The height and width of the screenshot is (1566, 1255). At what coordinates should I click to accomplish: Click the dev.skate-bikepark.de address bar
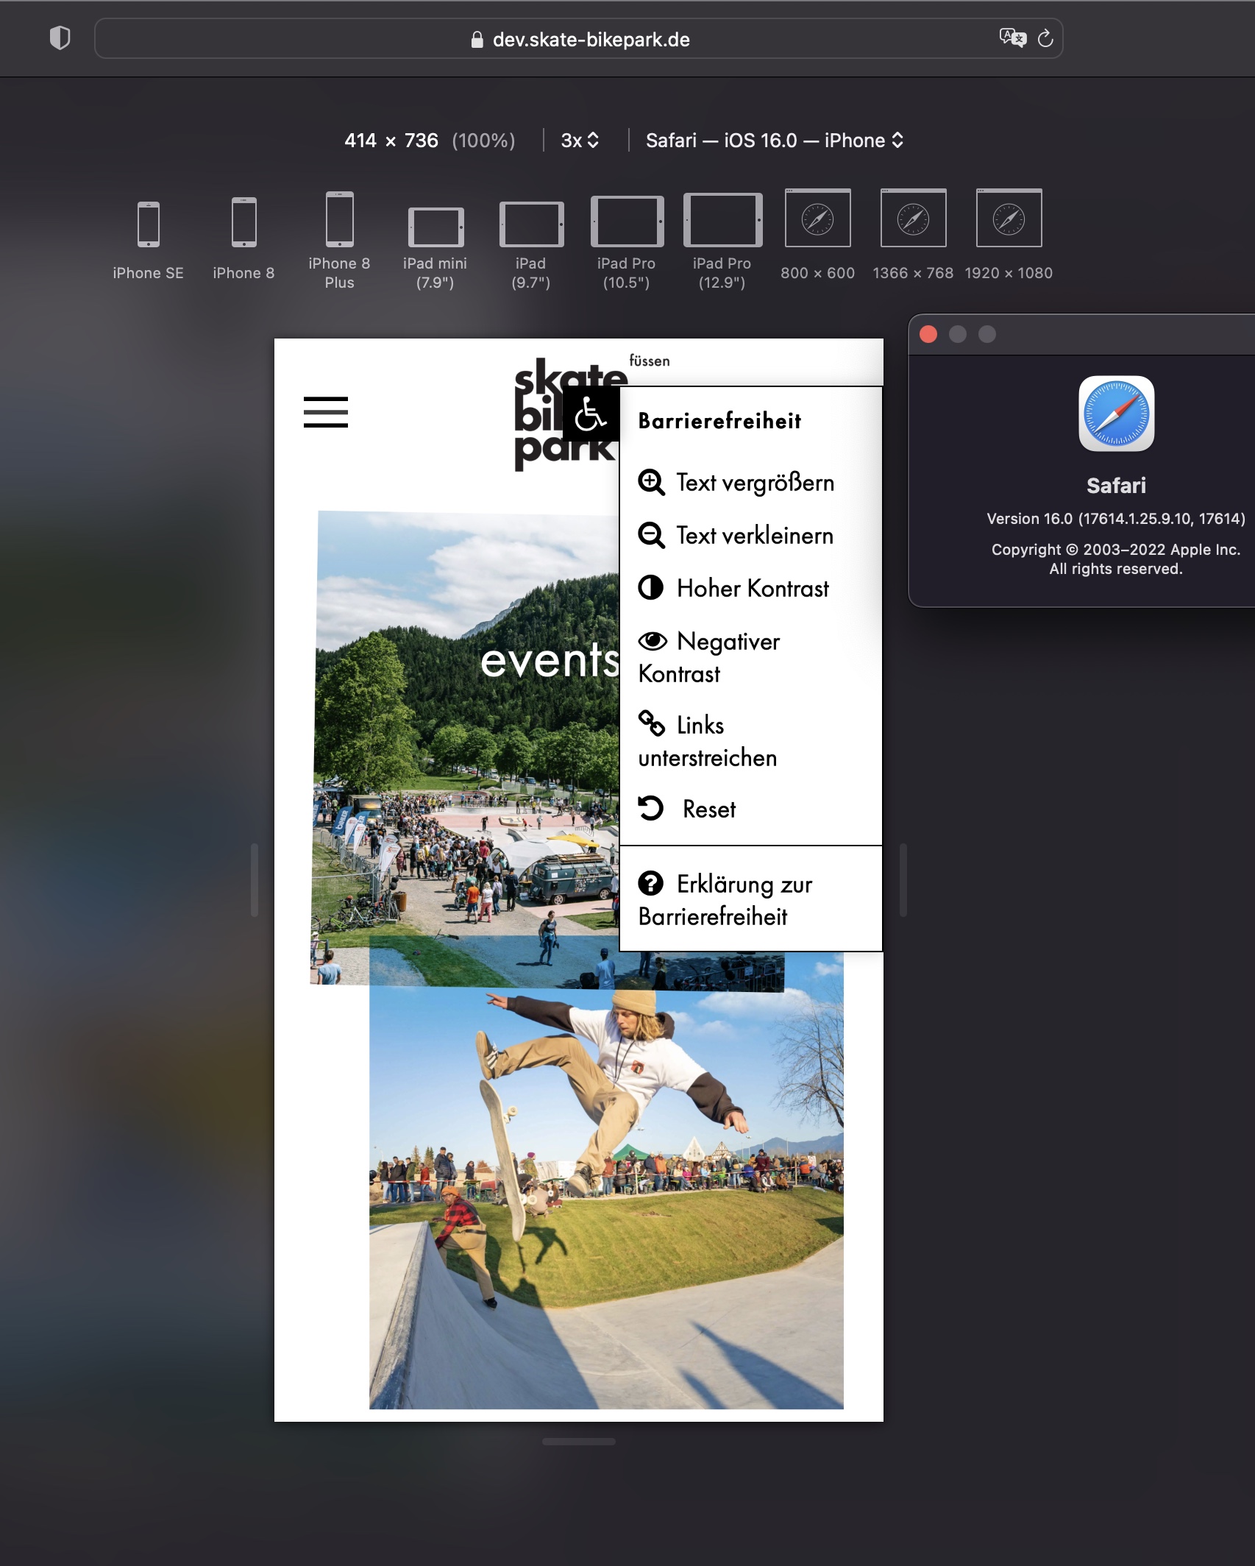(x=580, y=40)
